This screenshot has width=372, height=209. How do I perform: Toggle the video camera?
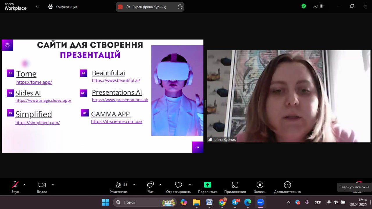pos(42,187)
